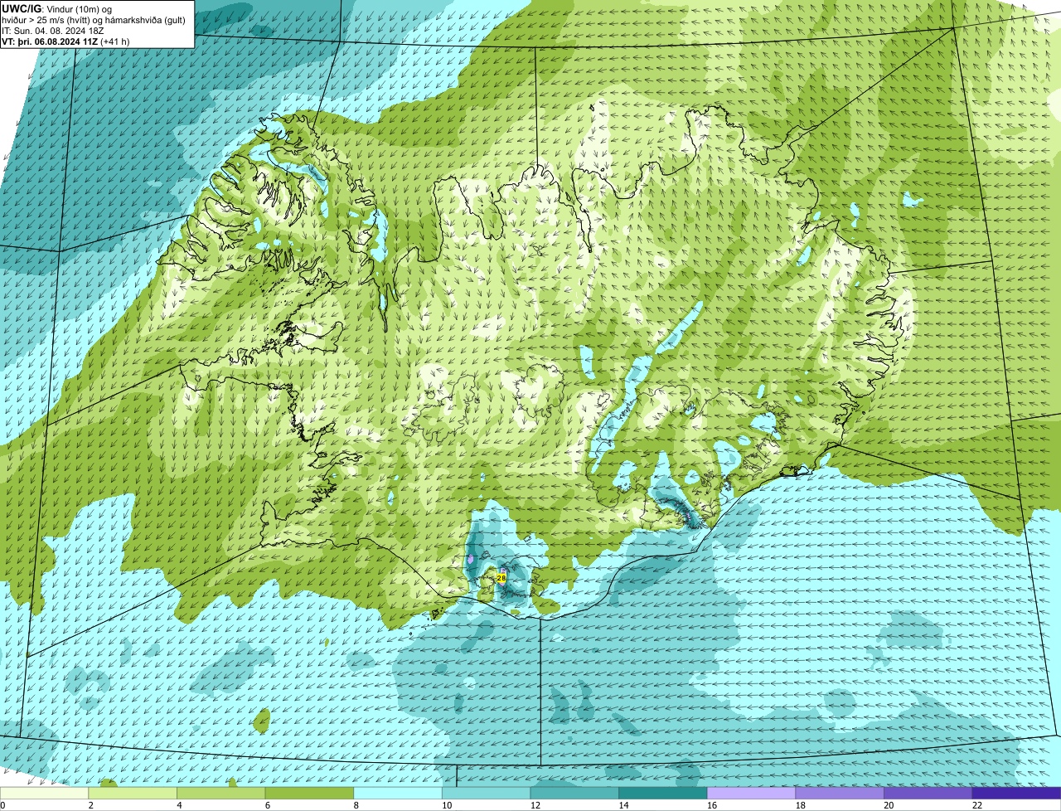Click the yellow 28 gust marker
Viewport: 1061px width, 811px height.
point(501,577)
